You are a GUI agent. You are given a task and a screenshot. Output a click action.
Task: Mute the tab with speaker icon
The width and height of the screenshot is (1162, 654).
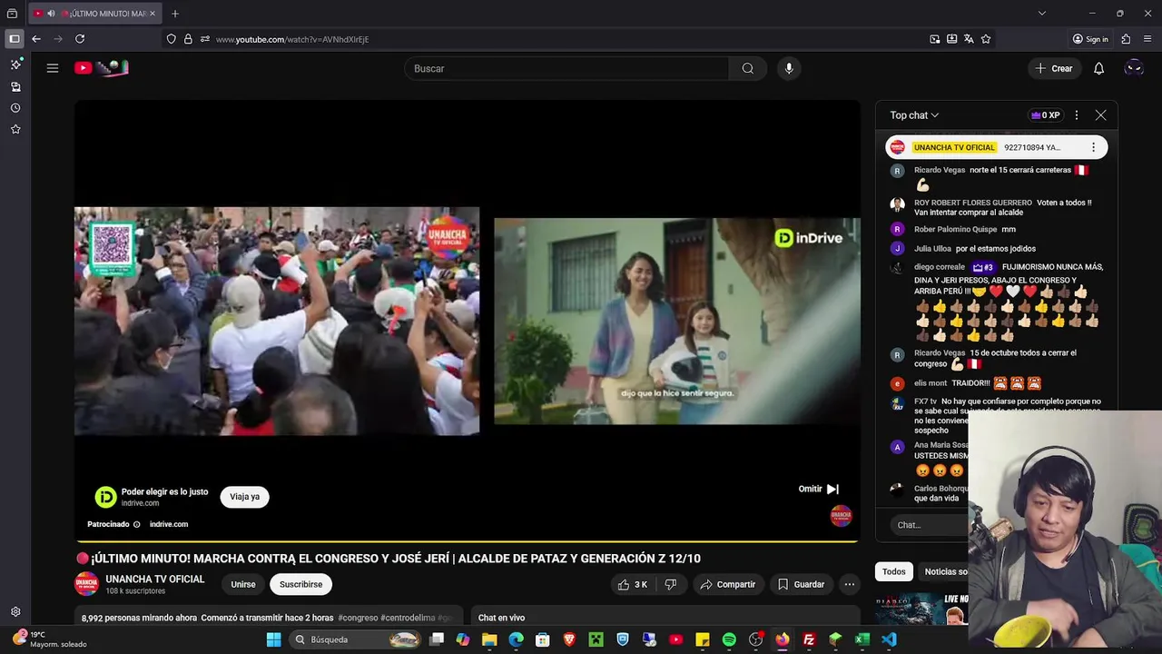51,14
